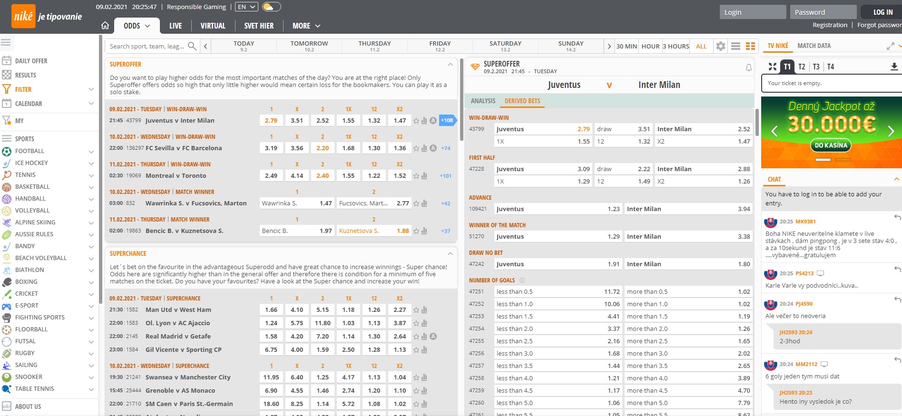Go to previous jackpot banner slide
Screen dimensions: 902x416
point(774,131)
